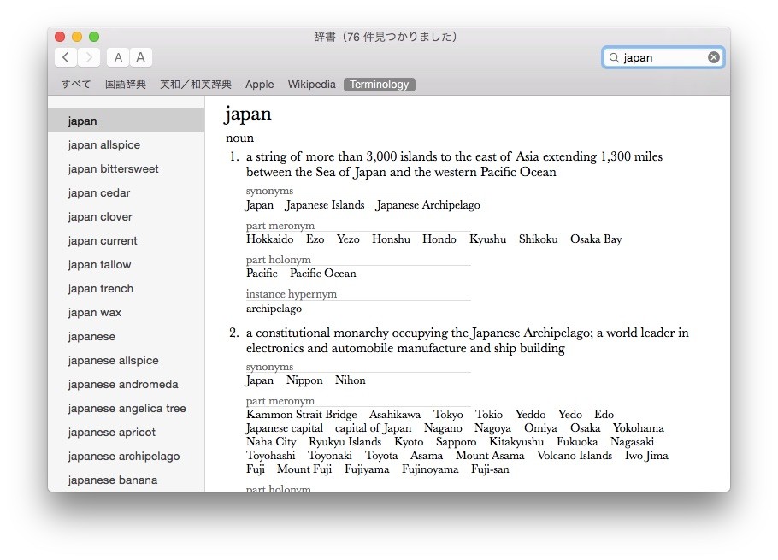
Task: Click the search field containing japan
Action: point(663,57)
